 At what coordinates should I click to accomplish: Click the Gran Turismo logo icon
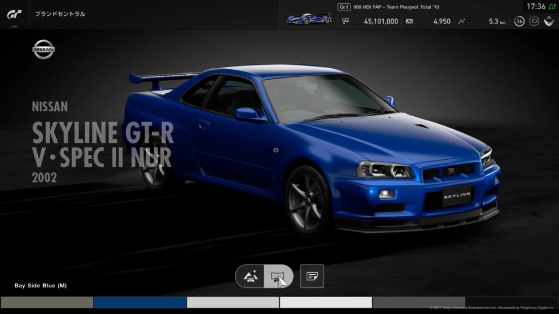click(14, 14)
